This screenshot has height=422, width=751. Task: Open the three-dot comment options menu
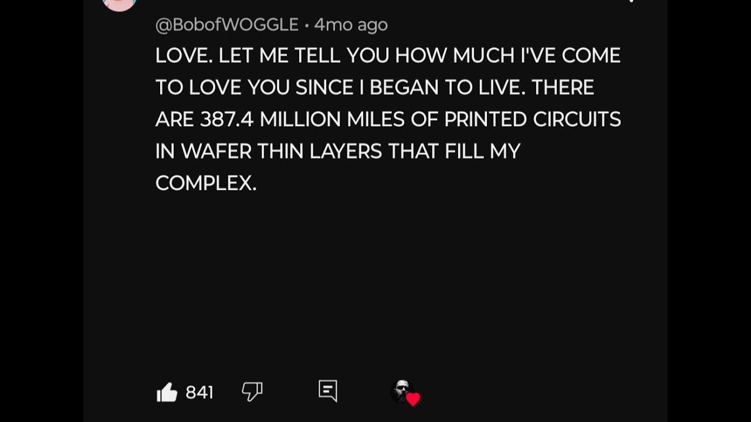click(631, 2)
